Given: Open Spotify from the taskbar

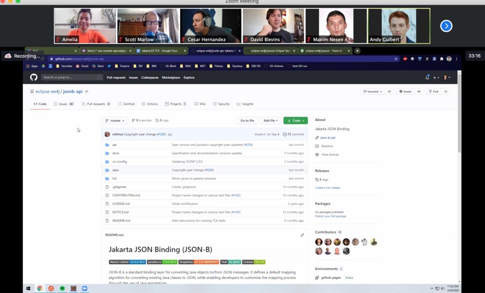Looking at the screenshot, I should pos(62,288).
